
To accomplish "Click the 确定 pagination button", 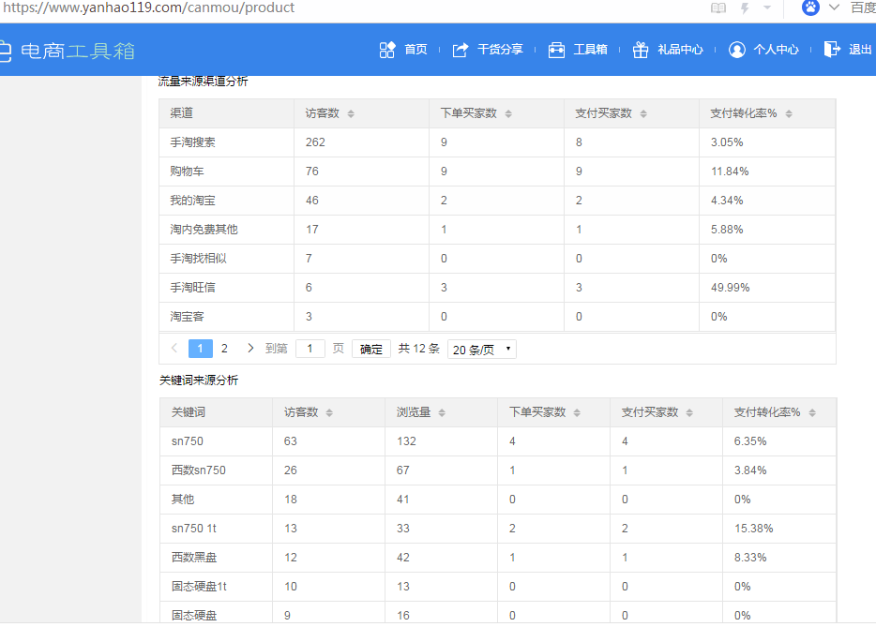I will (x=371, y=350).
